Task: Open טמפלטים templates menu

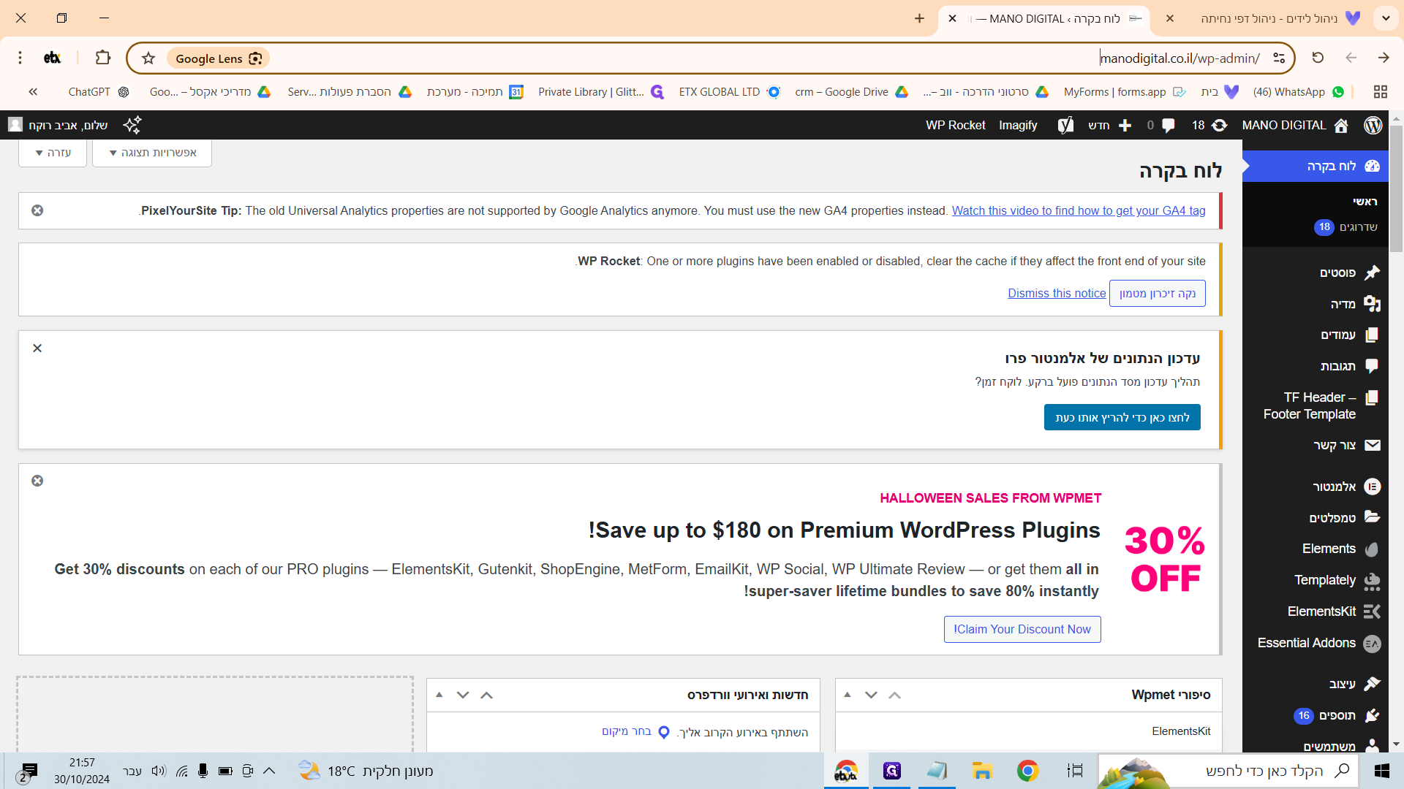Action: (x=1315, y=518)
